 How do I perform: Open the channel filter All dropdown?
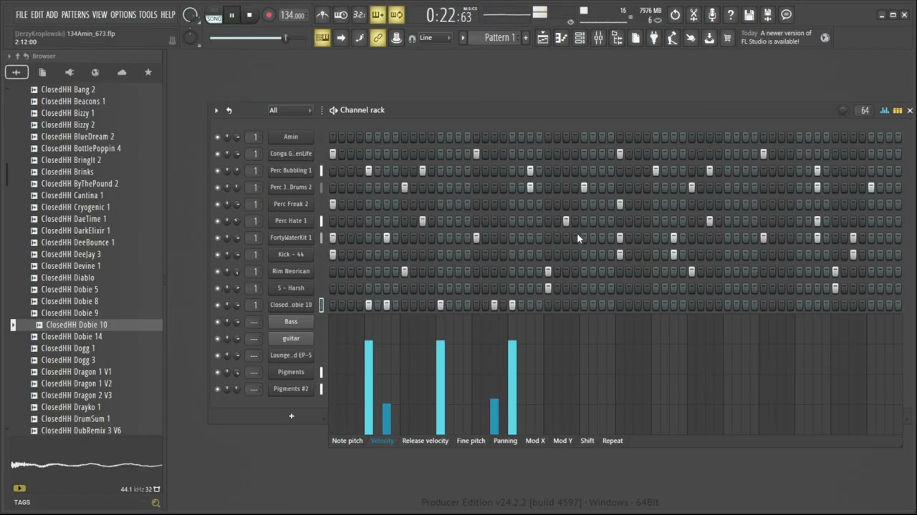[290, 110]
